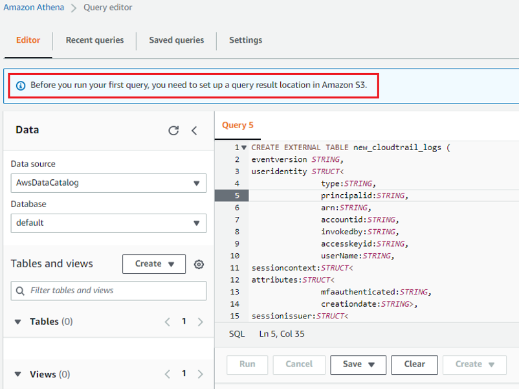Click the creationdate:STRING line
The image size is (519, 389).
click(x=370, y=304)
